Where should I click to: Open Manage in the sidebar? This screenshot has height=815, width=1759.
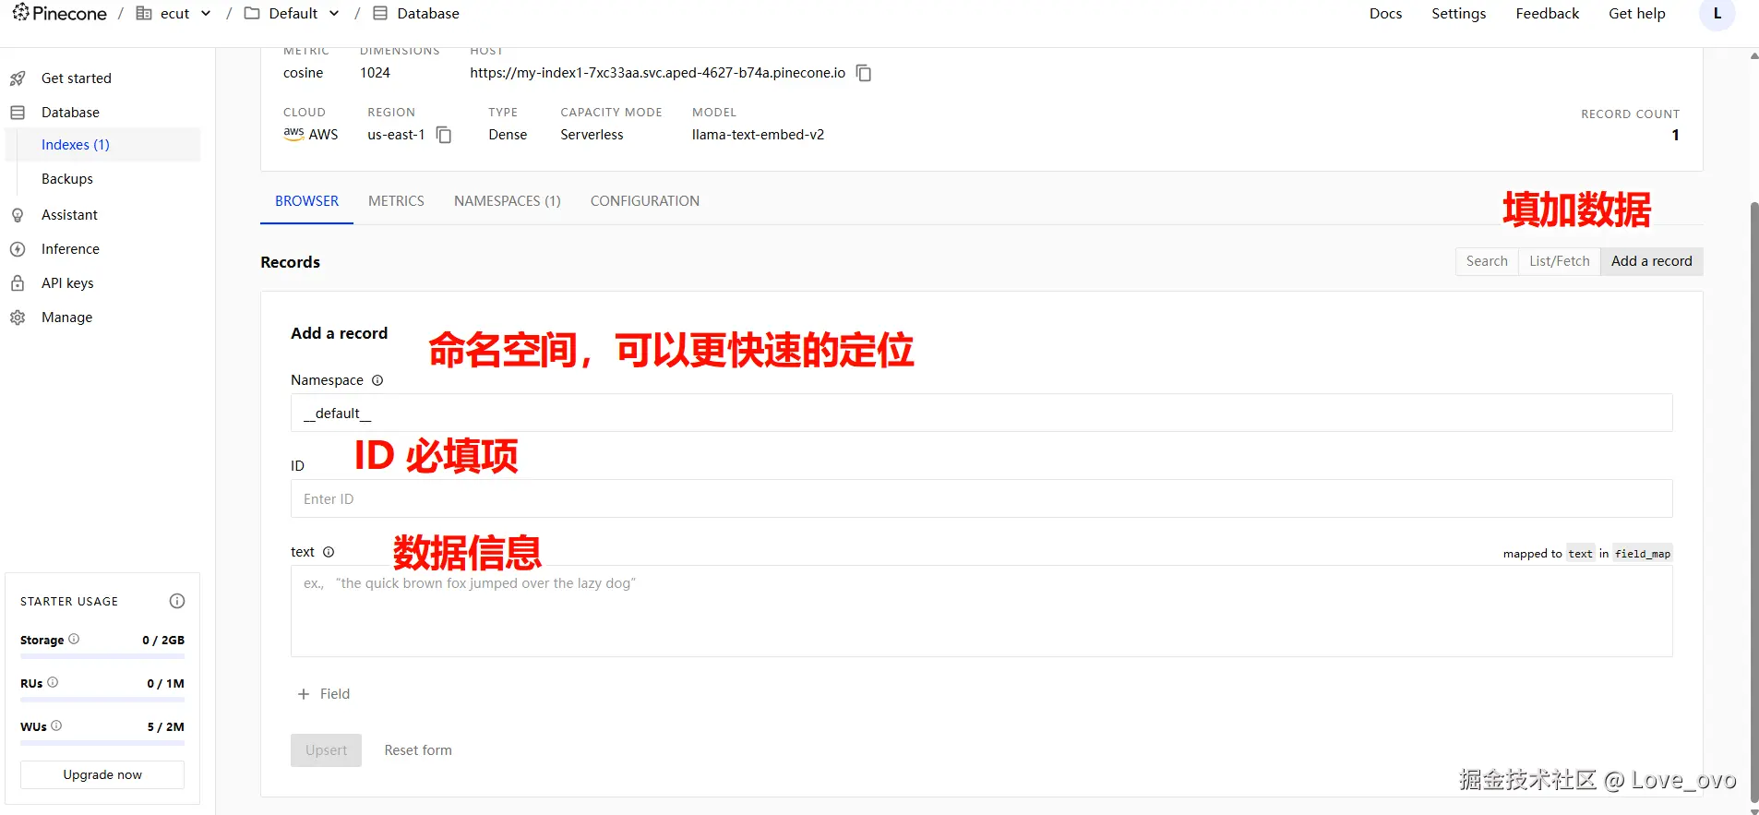click(66, 318)
